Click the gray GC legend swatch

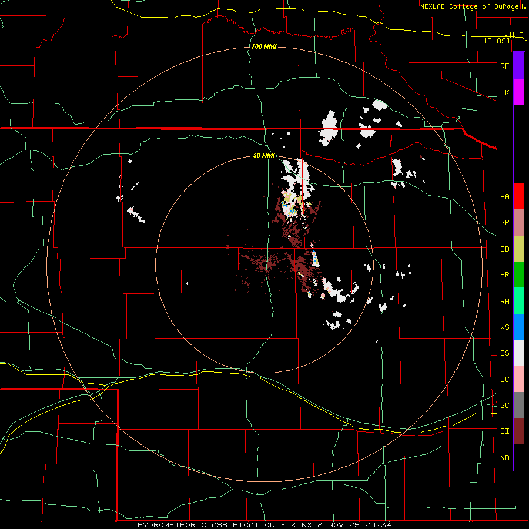pyautogui.click(x=519, y=405)
